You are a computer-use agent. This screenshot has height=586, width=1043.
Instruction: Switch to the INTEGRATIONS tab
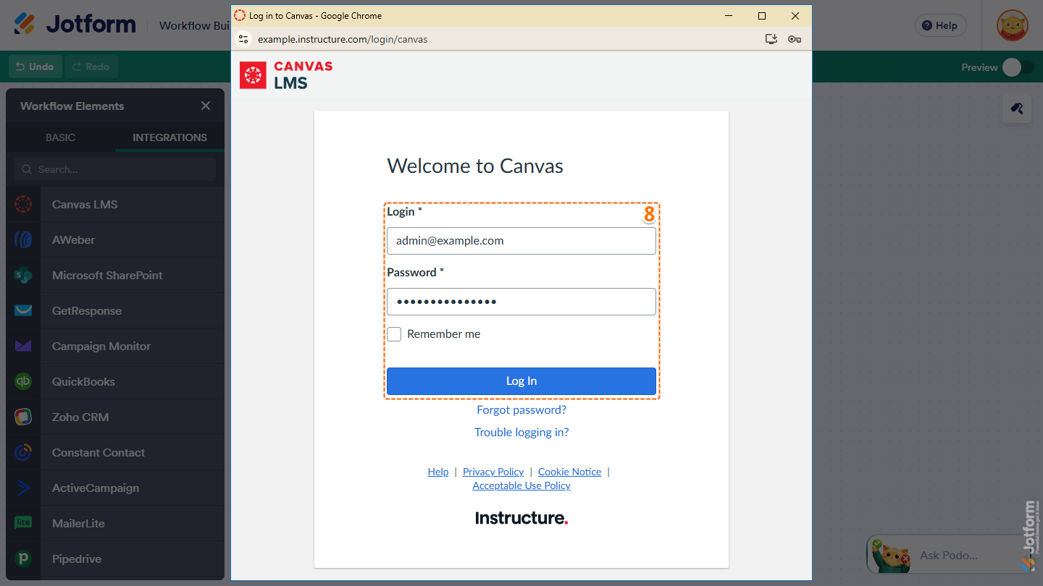coord(169,137)
